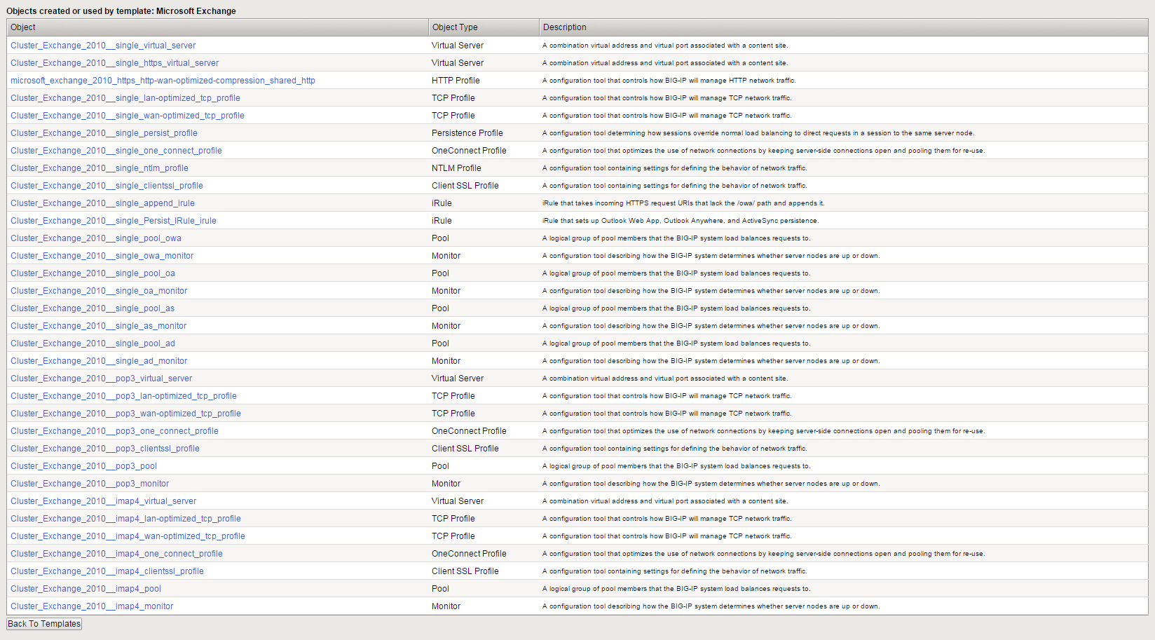Open the Cluster_Exchange_2010__single_Persist_IRule_irule link

point(113,220)
